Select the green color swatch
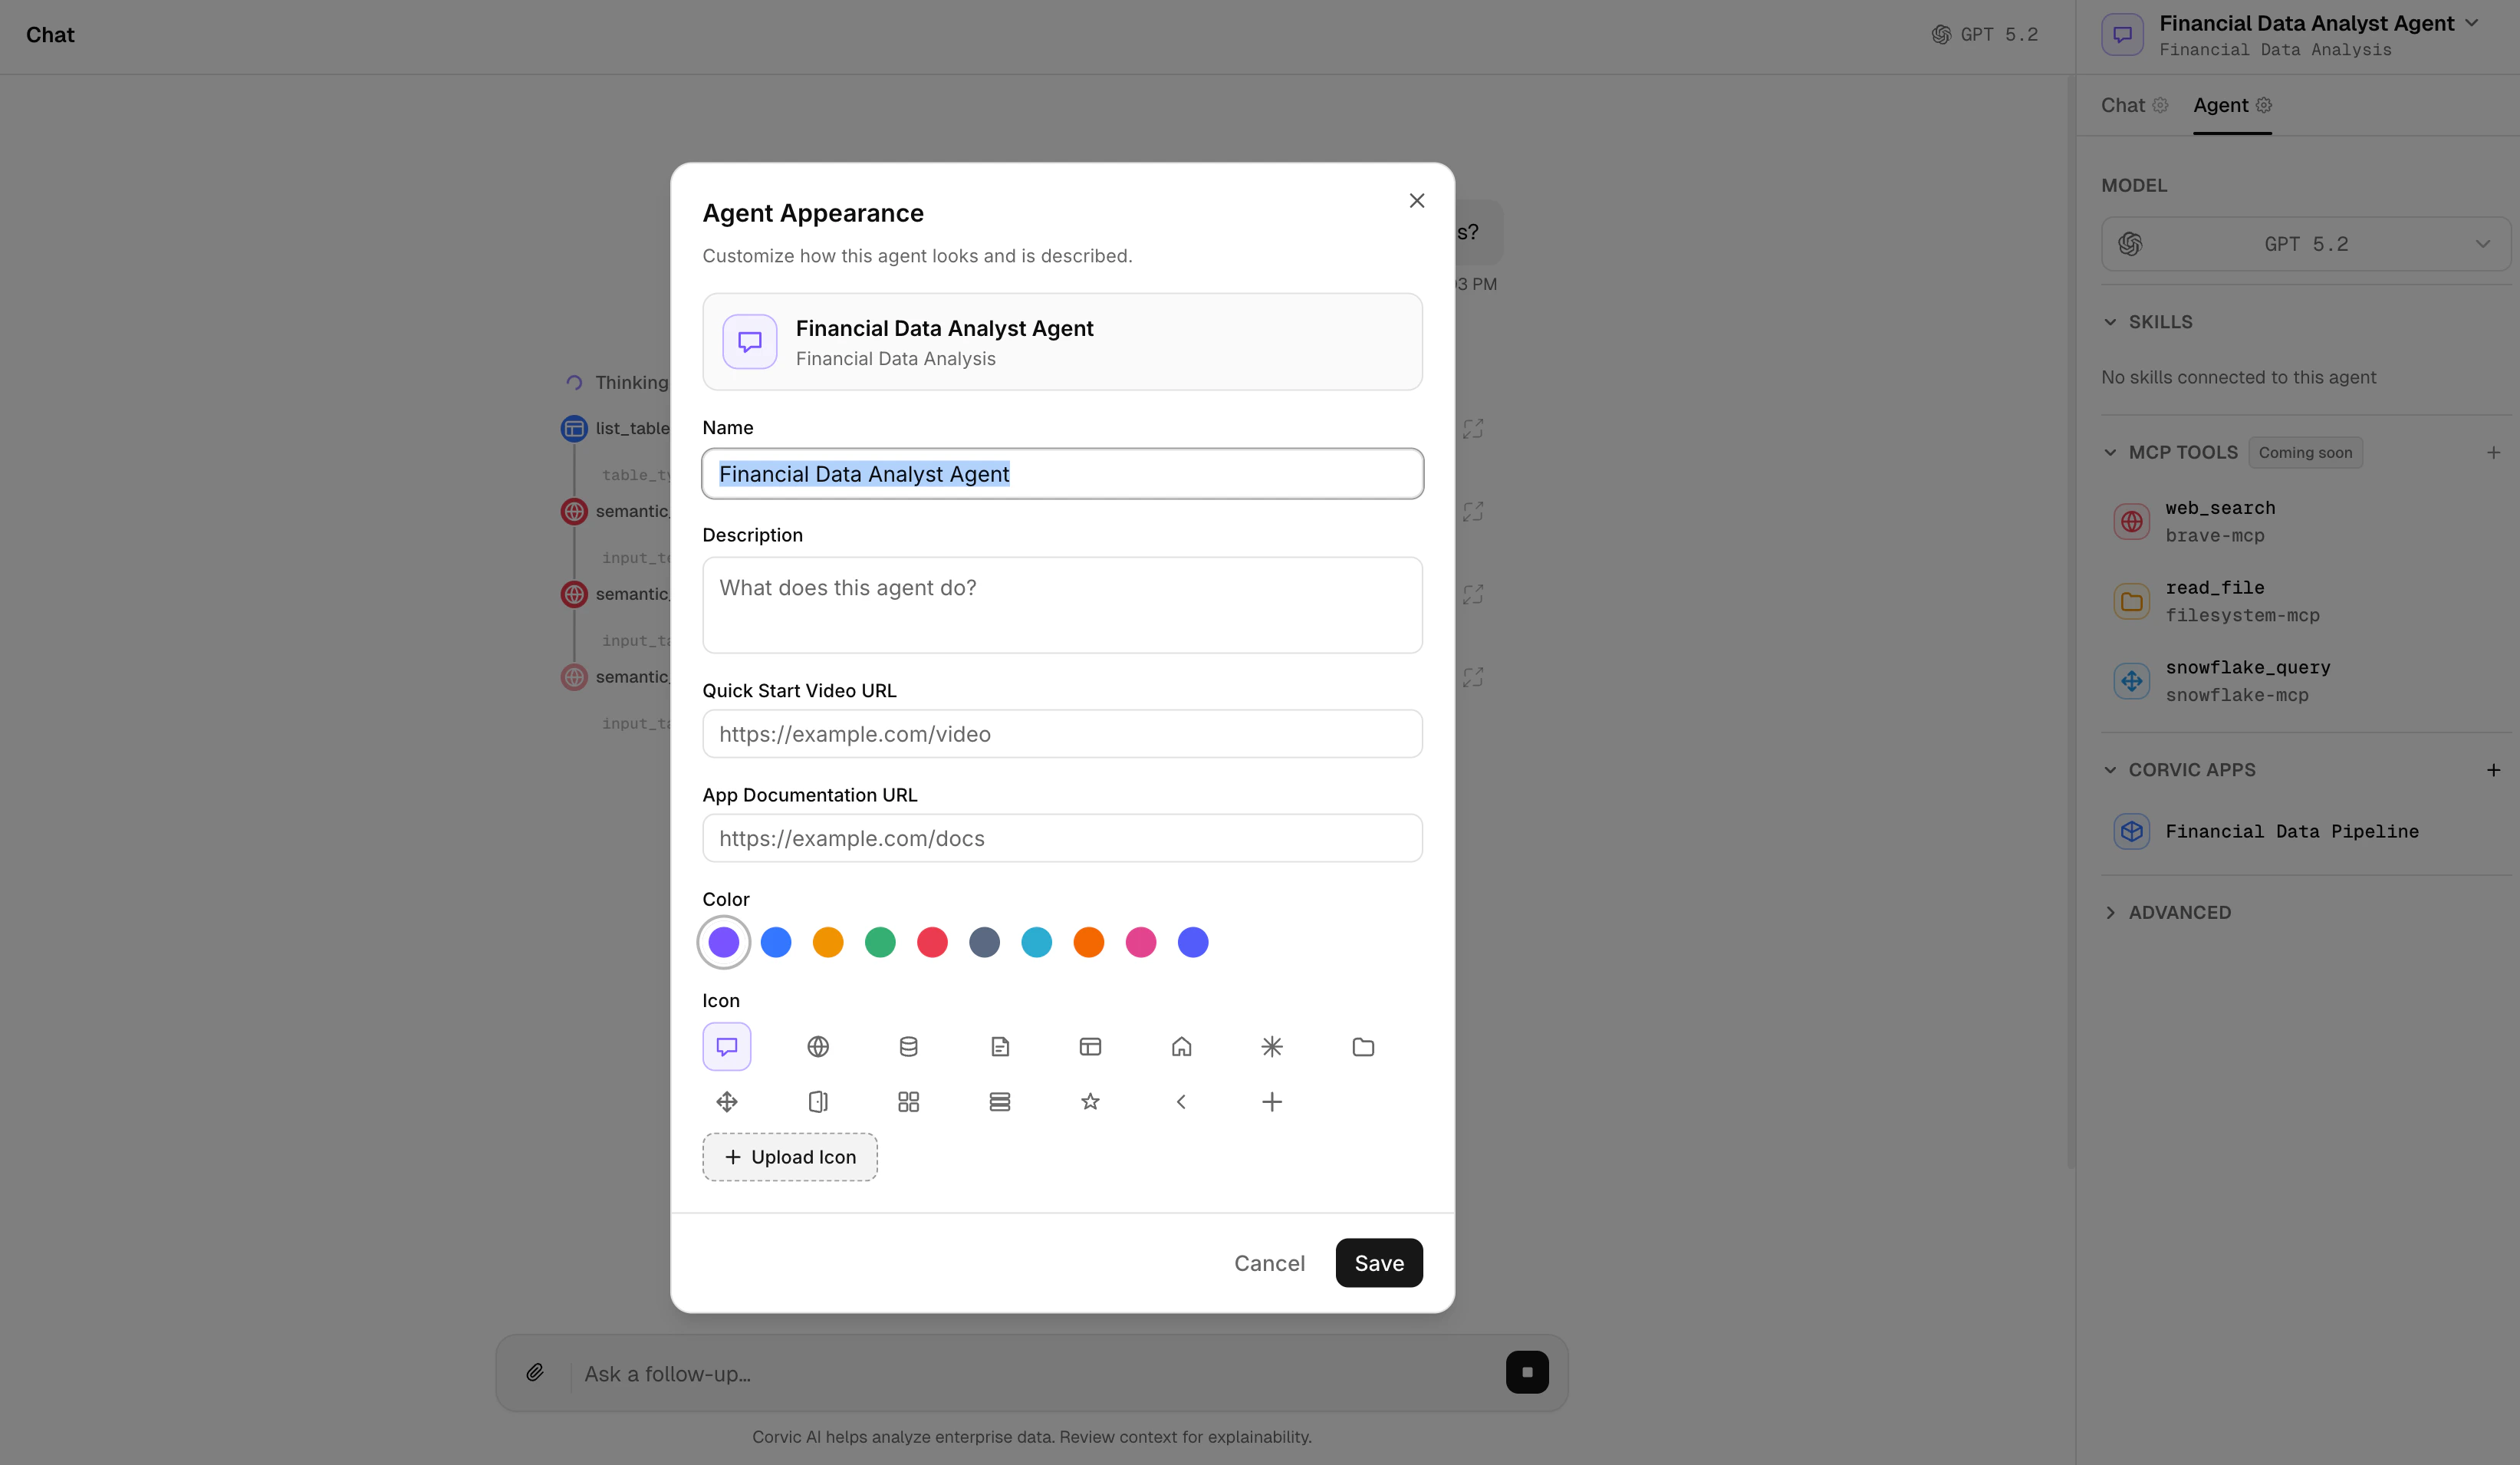The image size is (2520, 1465). (x=880, y=942)
